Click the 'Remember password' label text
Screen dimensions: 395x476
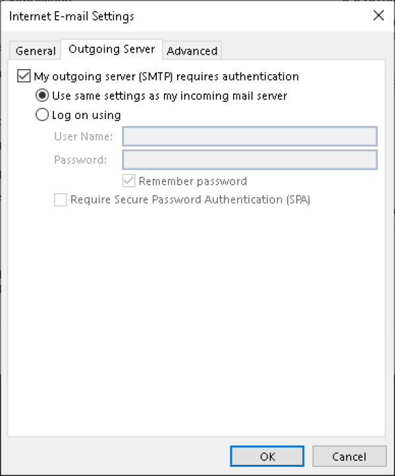192,181
